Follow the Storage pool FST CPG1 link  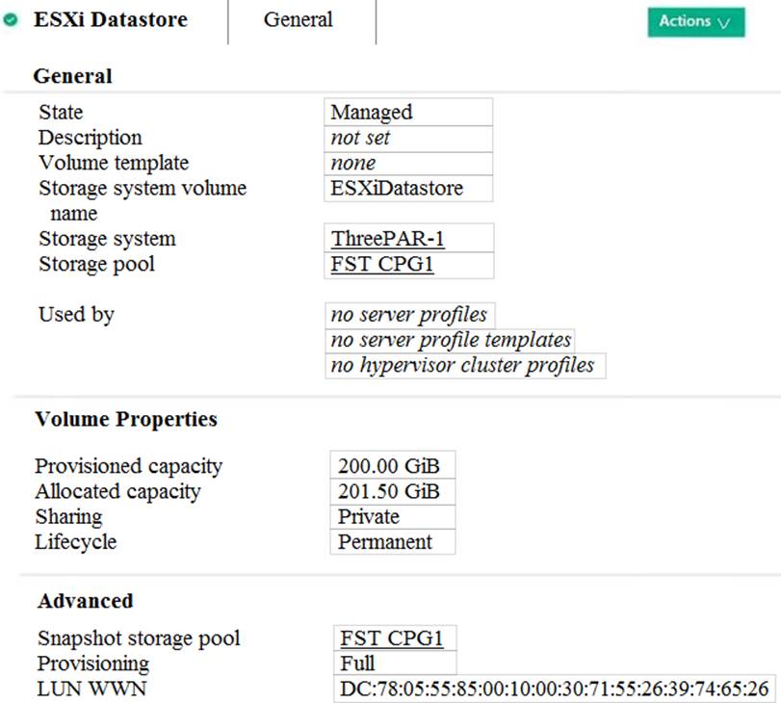[382, 265]
